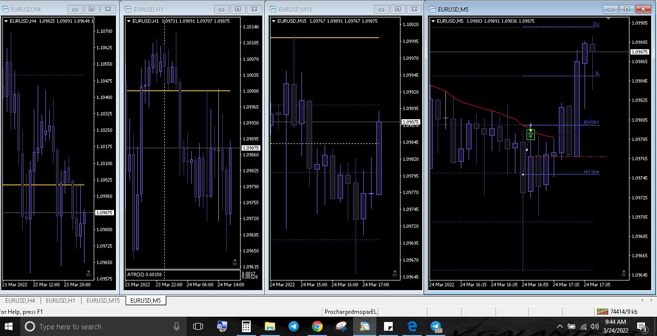Expand the EURUSD,H1 chart symbol dropdown triangle

tap(129, 21)
